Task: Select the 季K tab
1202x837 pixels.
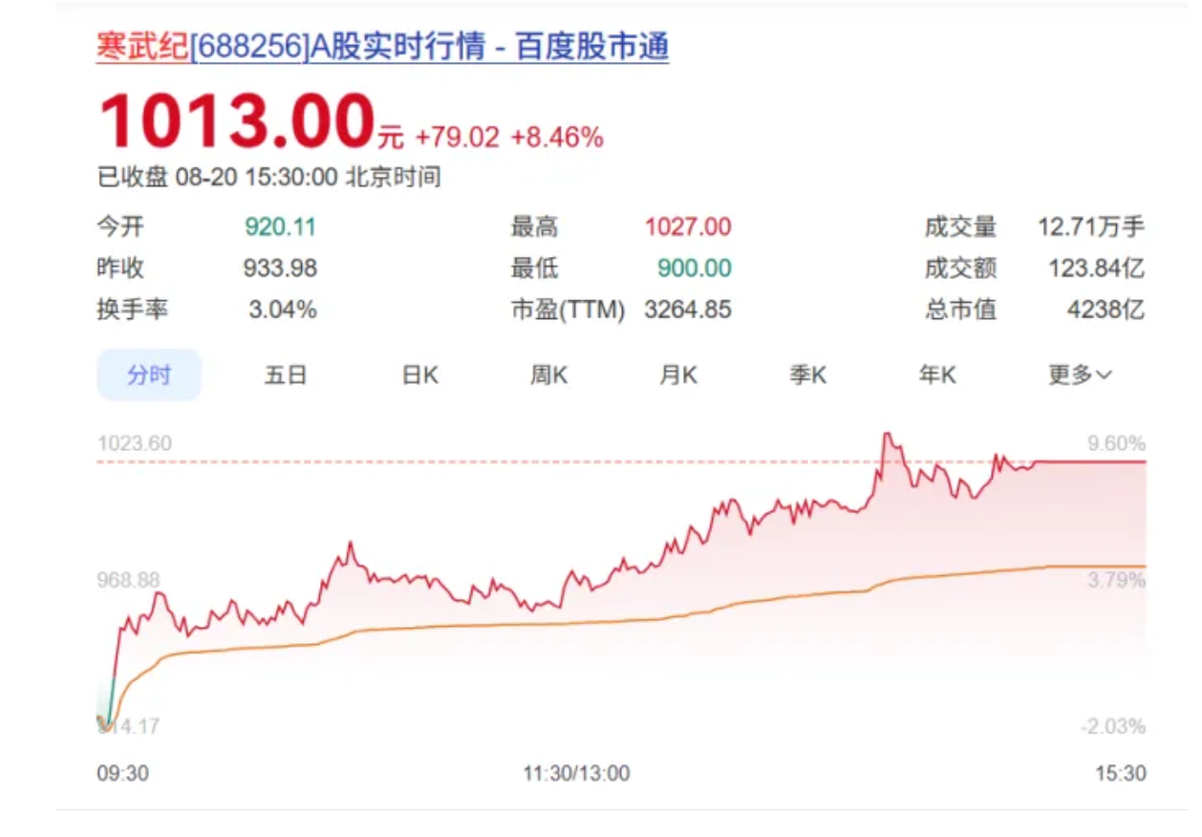Action: pyautogui.click(x=807, y=376)
